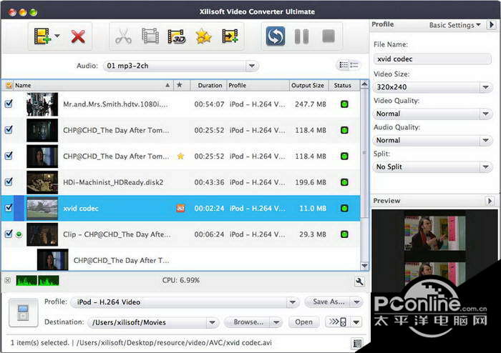Click the Mr.and.Mrs.Smith thumbnail
Image resolution: width=501 pixels, height=353 pixels.
click(42, 104)
